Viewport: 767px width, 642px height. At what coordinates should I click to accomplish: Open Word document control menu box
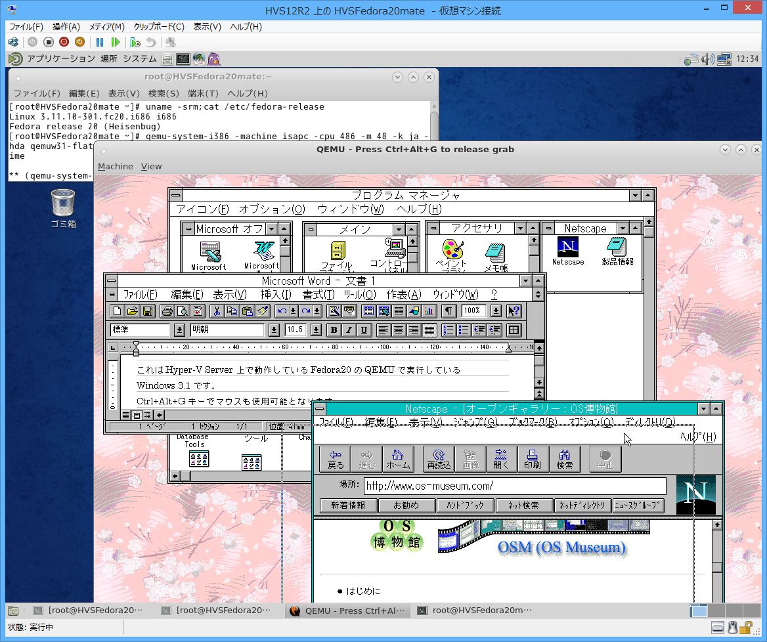tap(112, 294)
